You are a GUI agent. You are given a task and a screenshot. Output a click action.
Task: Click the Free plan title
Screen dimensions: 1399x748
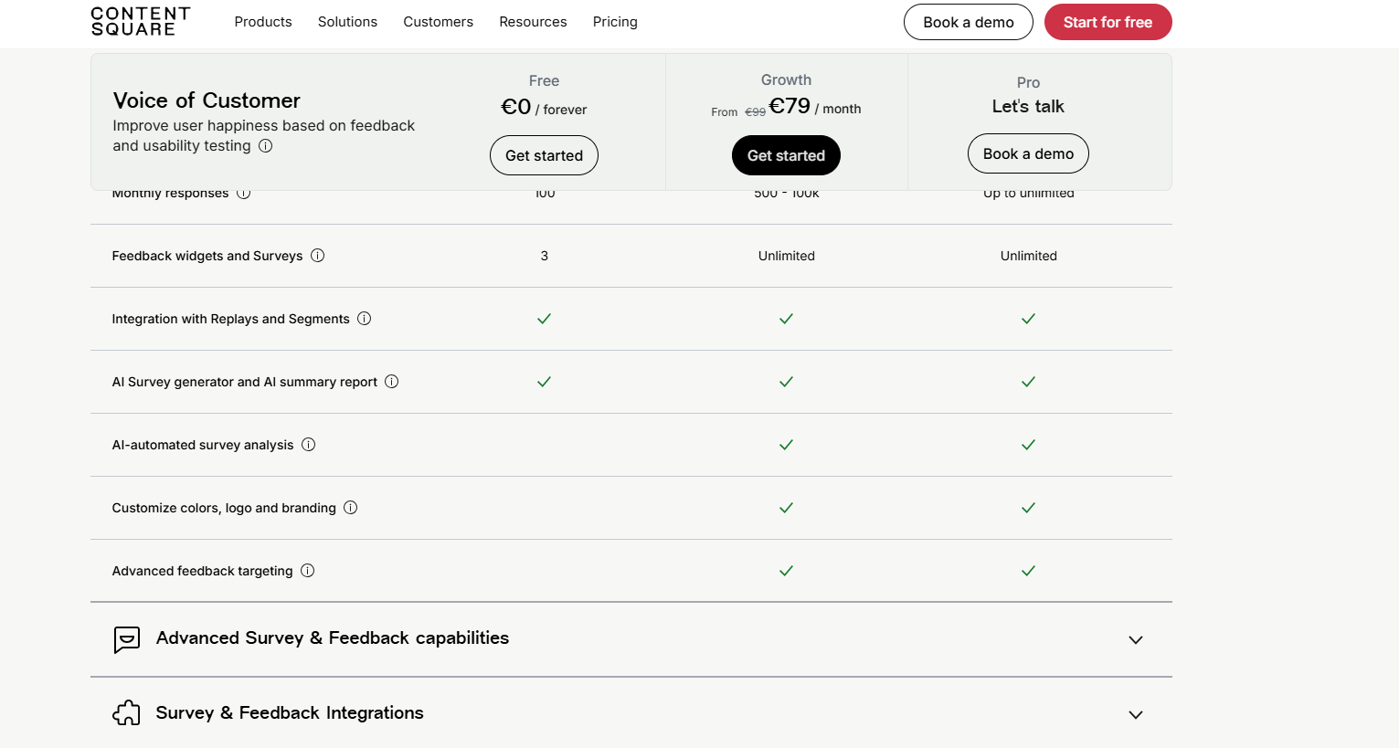coord(544,81)
